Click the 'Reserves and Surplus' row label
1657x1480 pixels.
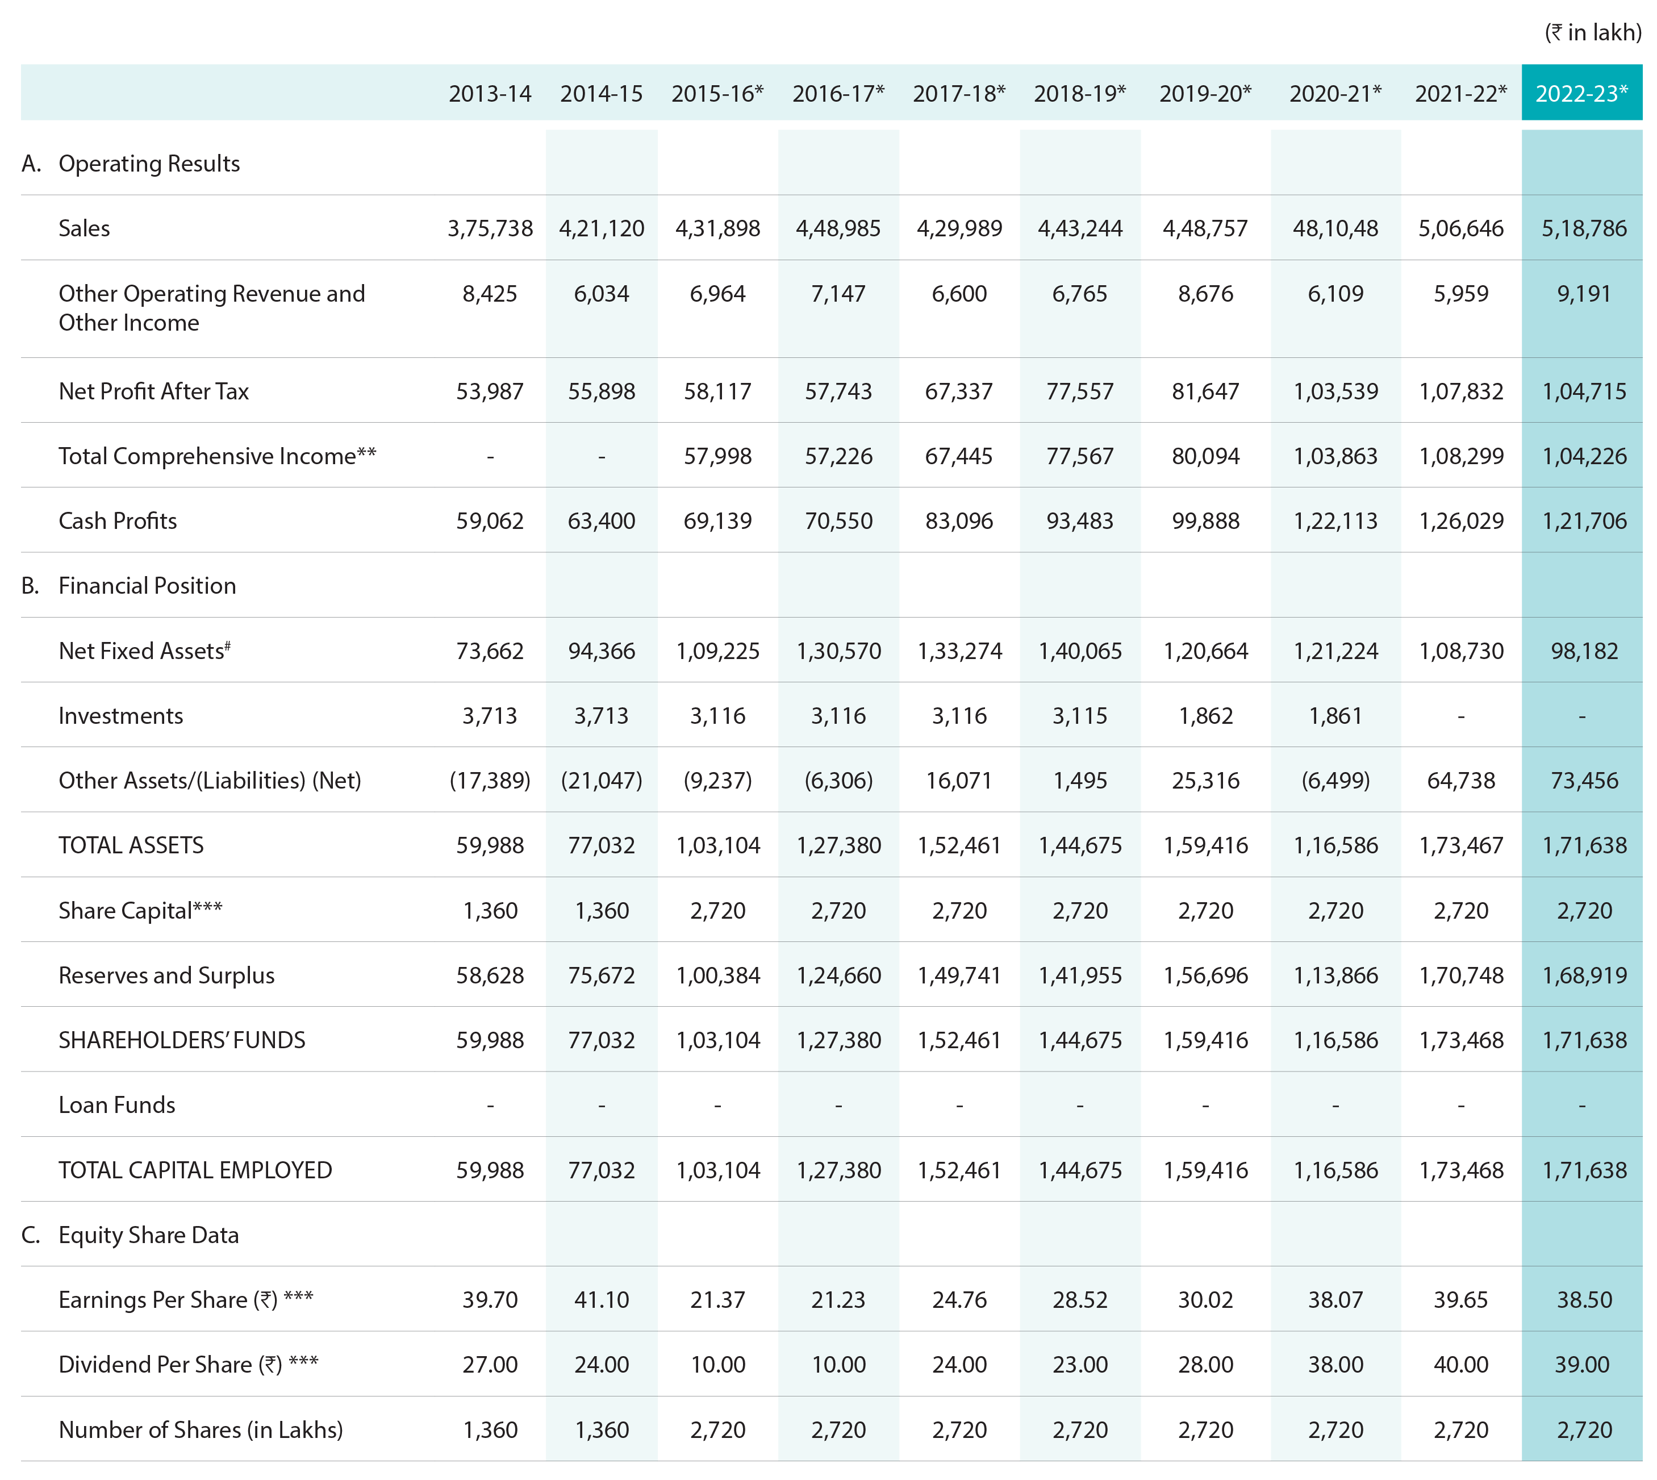pos(166,975)
